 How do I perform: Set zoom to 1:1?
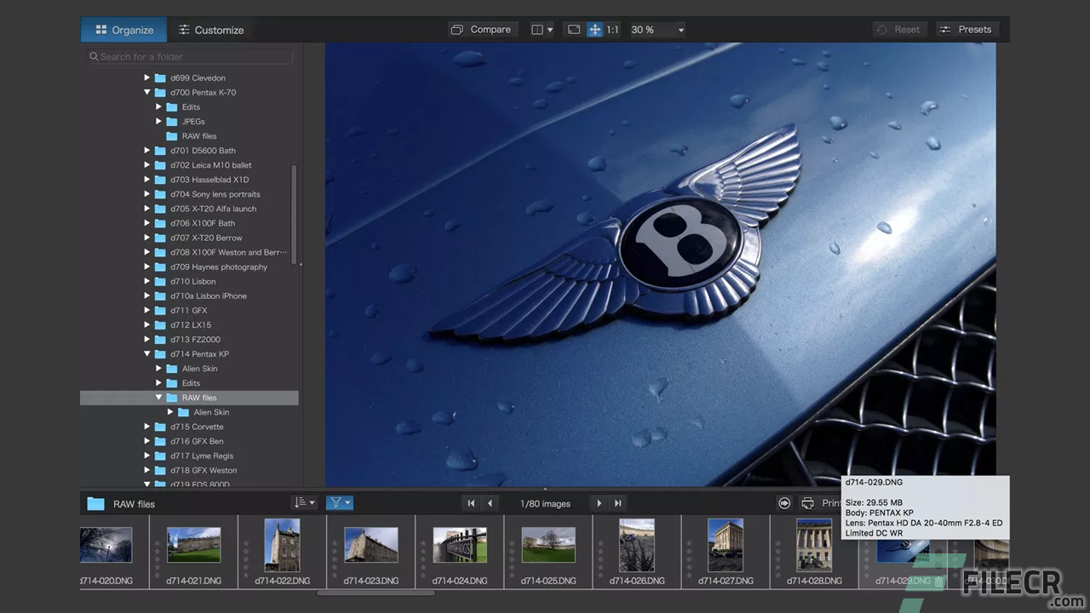point(612,30)
